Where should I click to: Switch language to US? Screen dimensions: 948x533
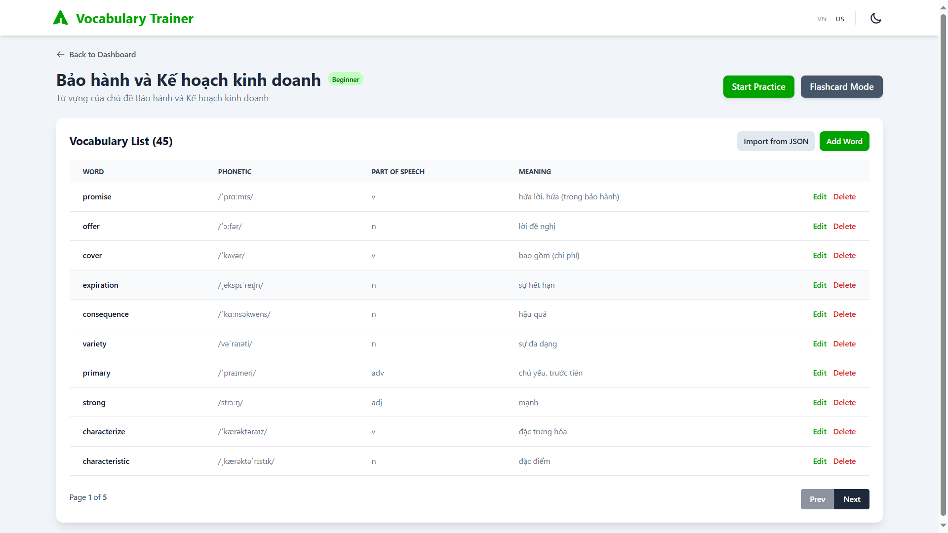[840, 19]
